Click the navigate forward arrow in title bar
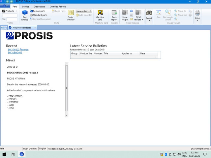Screen dimensions: 211x158 [12, 1]
